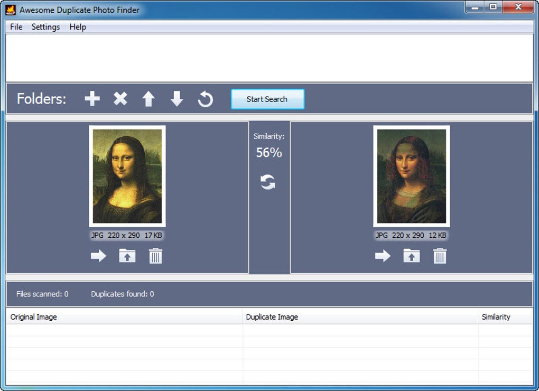This screenshot has height=391, width=539.
Task: Delete the left 17 KB image via trash
Action: pos(155,256)
